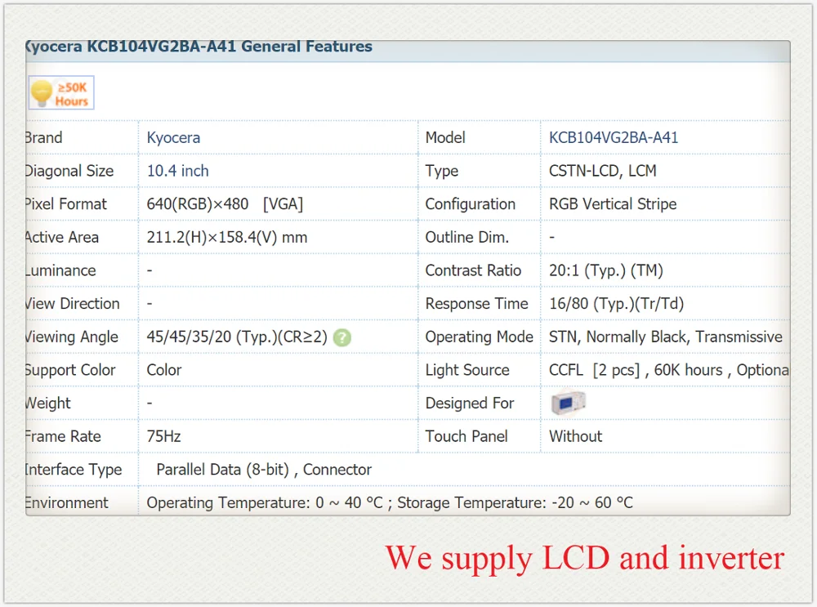Viewport: 817px width, 607px height.
Task: Select the CSTN-LCD, LCM type value
Action: [603, 171]
